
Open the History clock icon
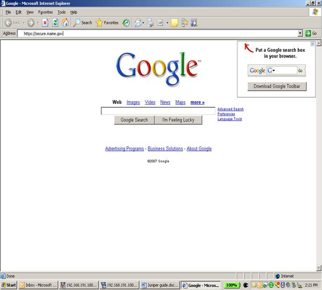click(126, 23)
